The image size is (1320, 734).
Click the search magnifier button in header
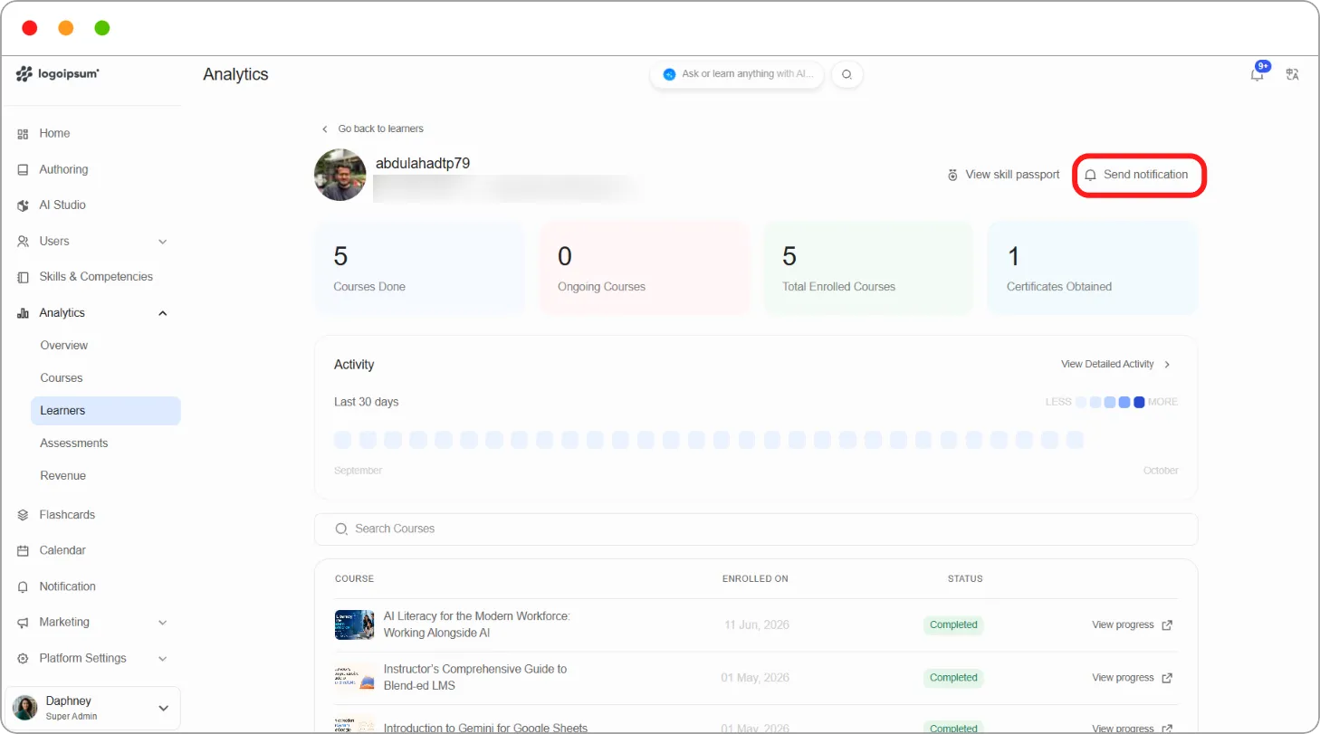pyautogui.click(x=847, y=74)
